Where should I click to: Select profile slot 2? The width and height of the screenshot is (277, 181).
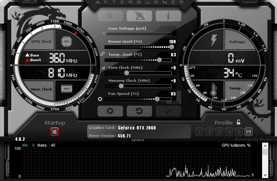coord(209,132)
